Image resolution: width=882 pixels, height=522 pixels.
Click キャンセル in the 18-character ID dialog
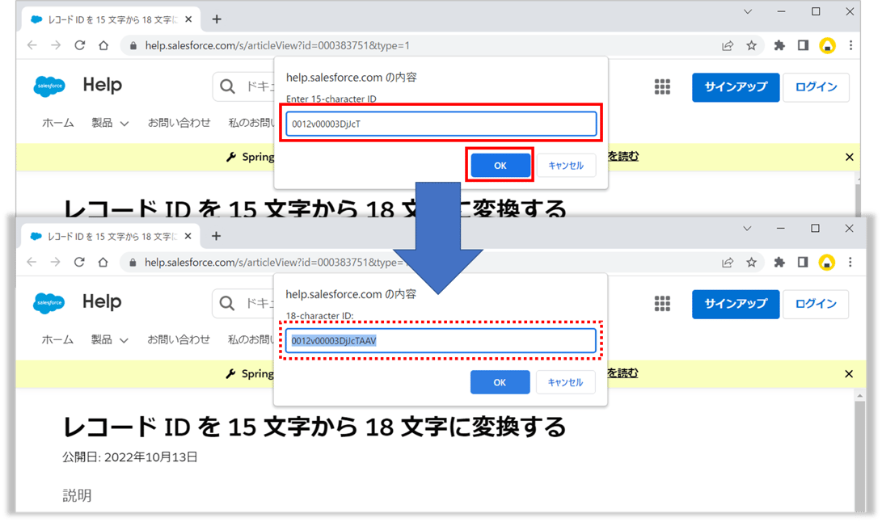[x=565, y=382]
